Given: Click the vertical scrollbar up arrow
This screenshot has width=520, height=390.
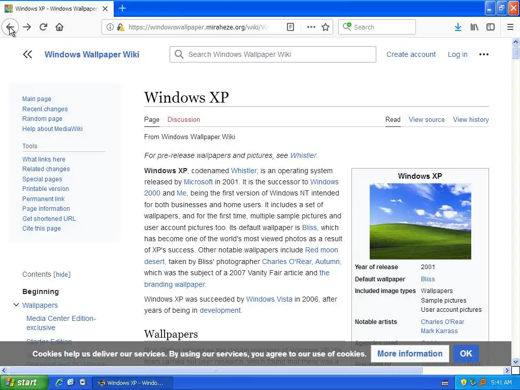Looking at the screenshot, I should click(515, 42).
